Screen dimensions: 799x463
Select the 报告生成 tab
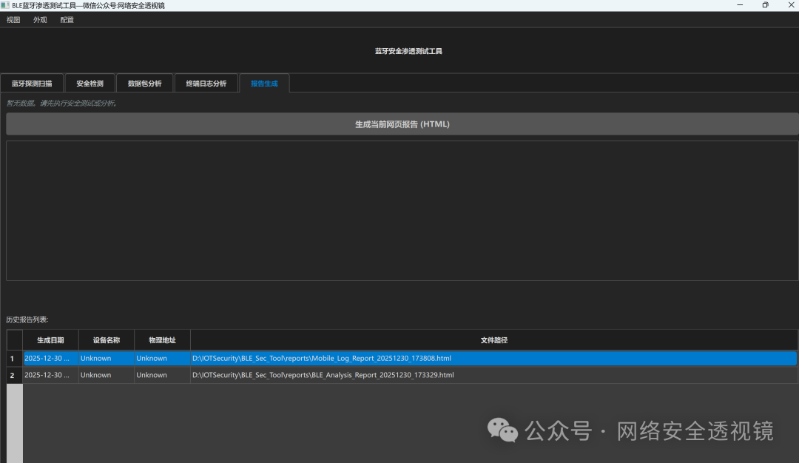(264, 84)
